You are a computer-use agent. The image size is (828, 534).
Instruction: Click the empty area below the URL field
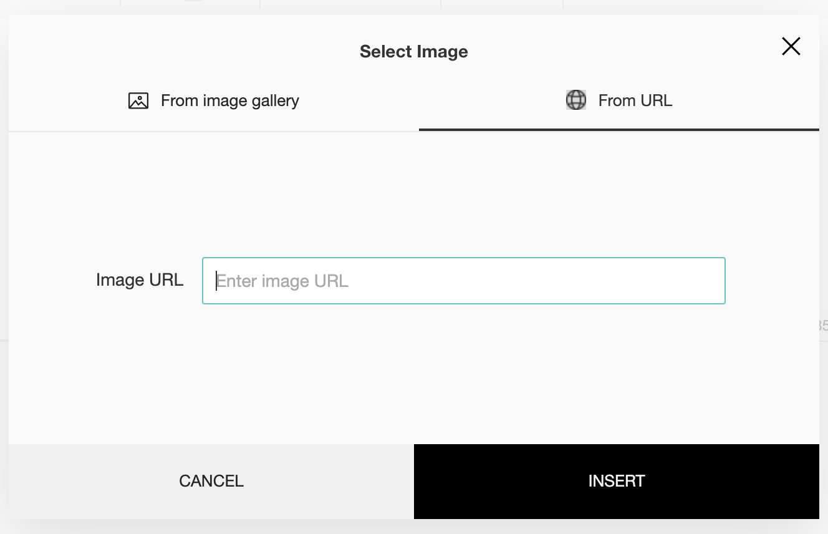pyautogui.click(x=413, y=374)
